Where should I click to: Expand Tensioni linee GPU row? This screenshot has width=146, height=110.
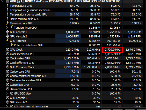[x=7, y=27]
